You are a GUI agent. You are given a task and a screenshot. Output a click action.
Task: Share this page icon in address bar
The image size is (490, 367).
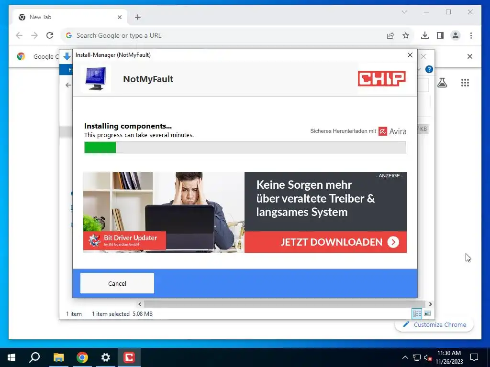click(390, 35)
